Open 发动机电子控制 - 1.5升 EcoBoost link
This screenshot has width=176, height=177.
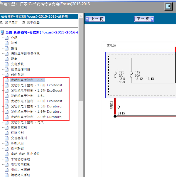point(37,90)
